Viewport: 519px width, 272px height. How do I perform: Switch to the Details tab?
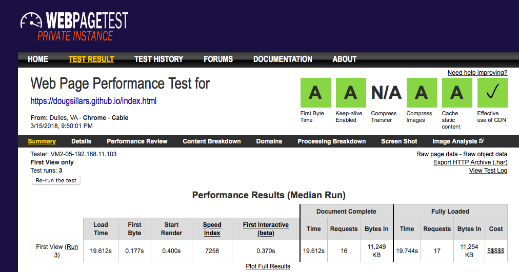pos(81,141)
